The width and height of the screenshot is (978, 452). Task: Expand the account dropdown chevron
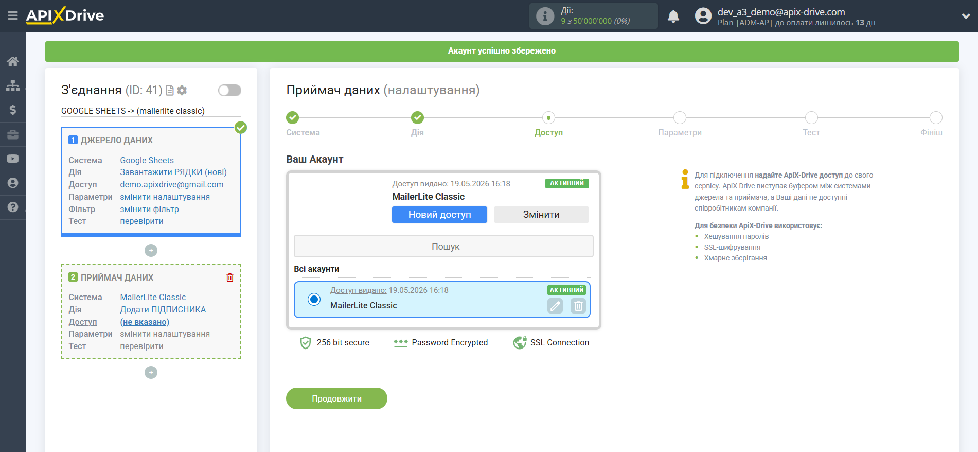click(x=966, y=16)
